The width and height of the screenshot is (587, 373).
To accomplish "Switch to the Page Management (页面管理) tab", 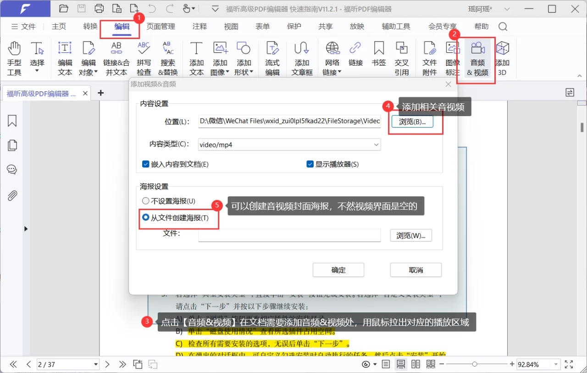I will tap(161, 27).
